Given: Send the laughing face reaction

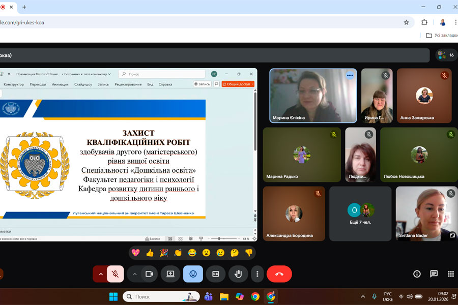Looking at the screenshot, I should click(x=192, y=253).
